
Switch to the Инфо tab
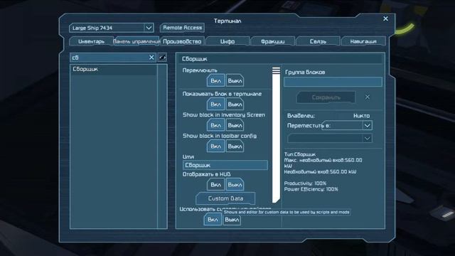point(227,41)
